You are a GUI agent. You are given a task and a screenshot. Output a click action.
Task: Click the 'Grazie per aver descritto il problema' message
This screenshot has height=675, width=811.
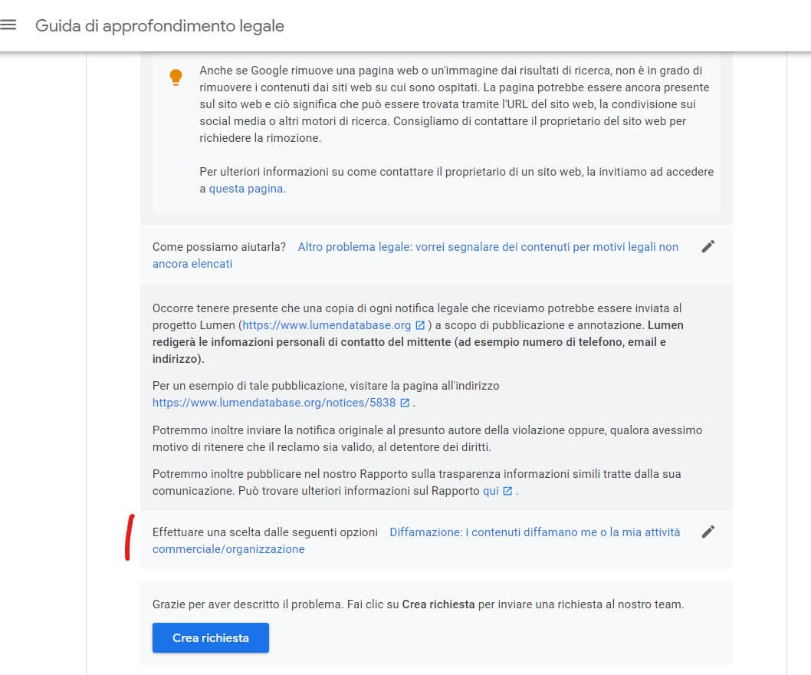pos(418,604)
